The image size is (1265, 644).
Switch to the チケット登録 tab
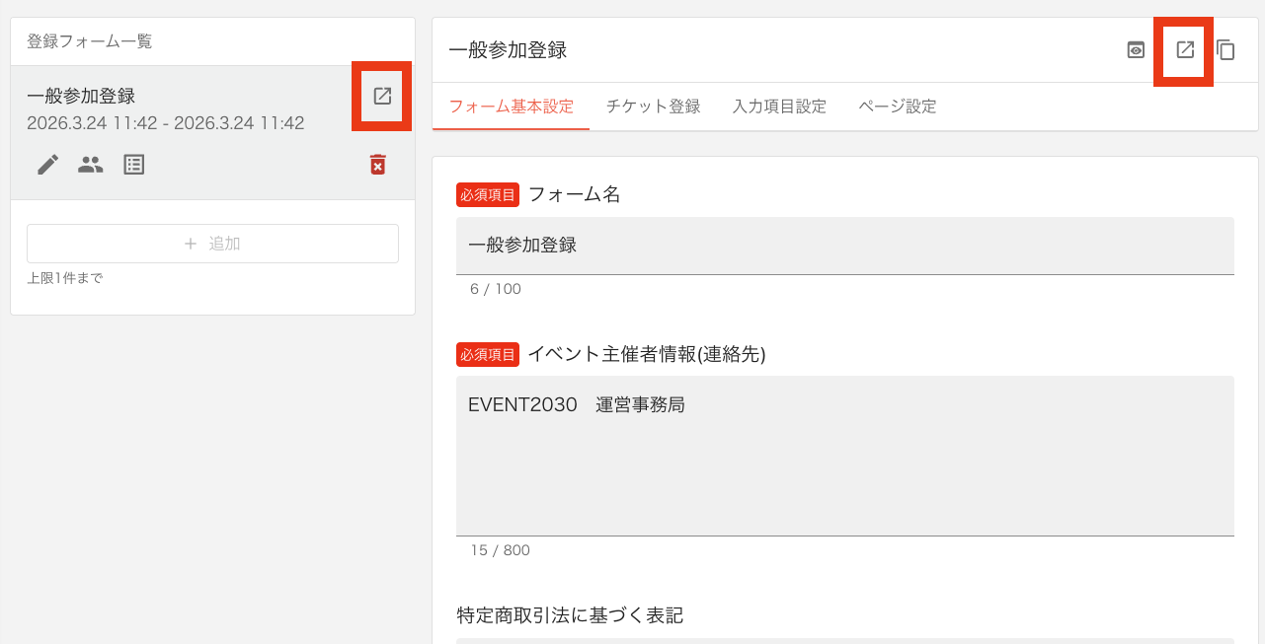pyautogui.click(x=652, y=106)
